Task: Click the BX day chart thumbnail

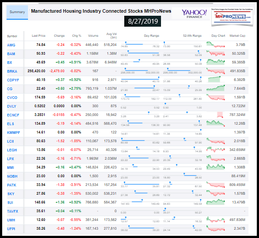Action: [x=216, y=62]
